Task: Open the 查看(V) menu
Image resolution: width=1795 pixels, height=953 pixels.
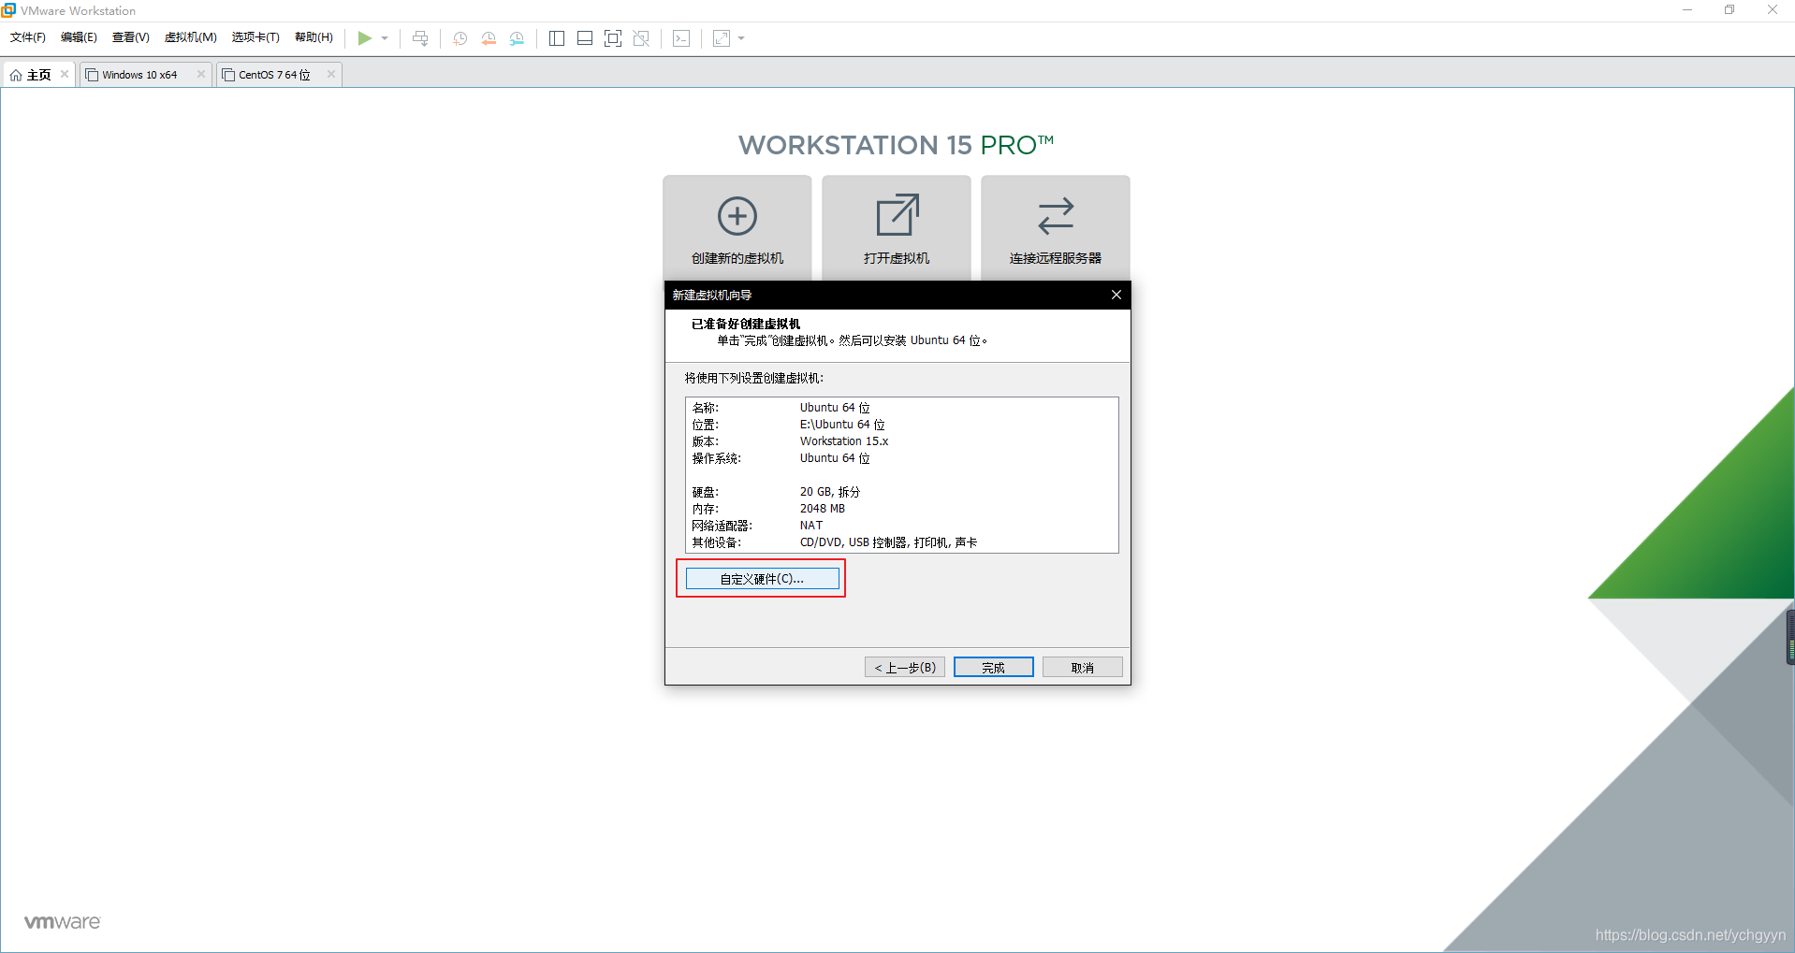Action: point(131,37)
